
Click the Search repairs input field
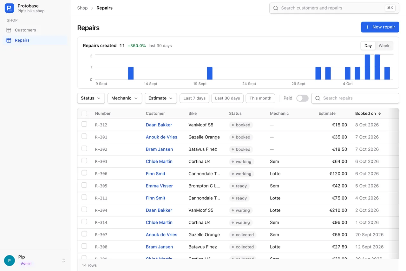pyautogui.click(x=355, y=98)
